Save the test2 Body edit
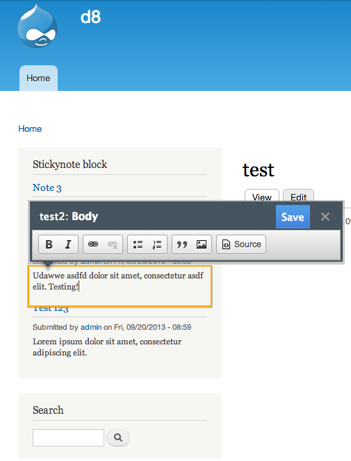This screenshot has width=351, height=461. point(293,217)
